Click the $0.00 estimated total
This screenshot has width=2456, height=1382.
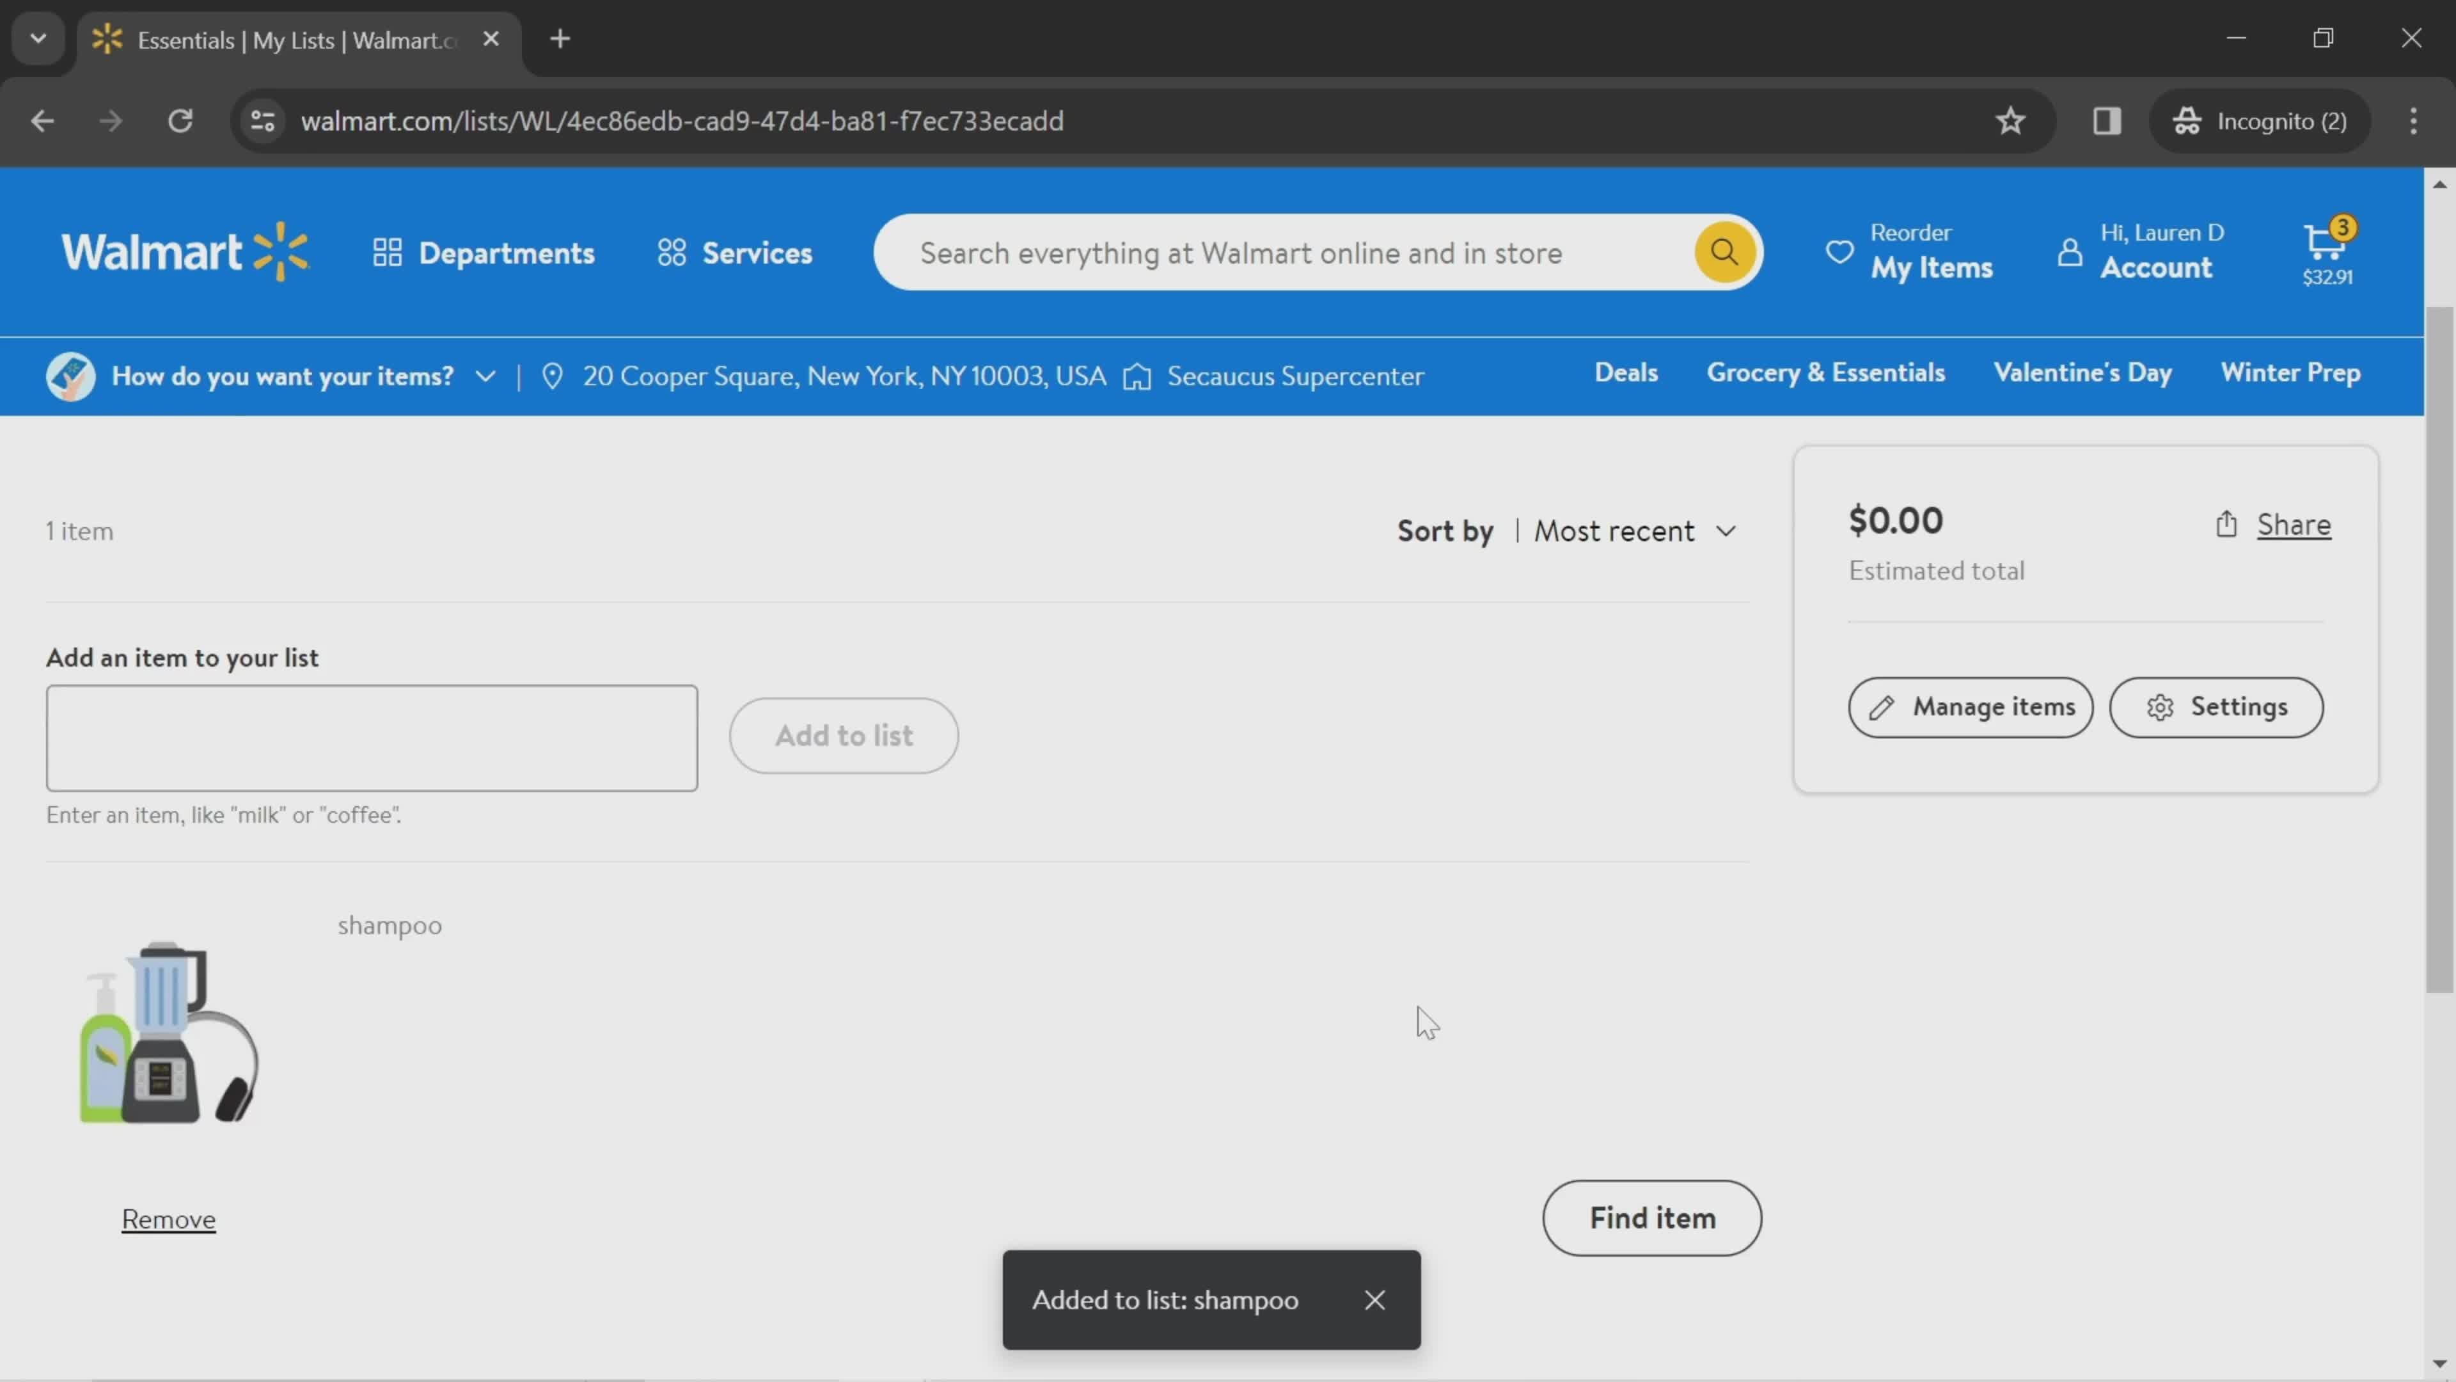1895,520
